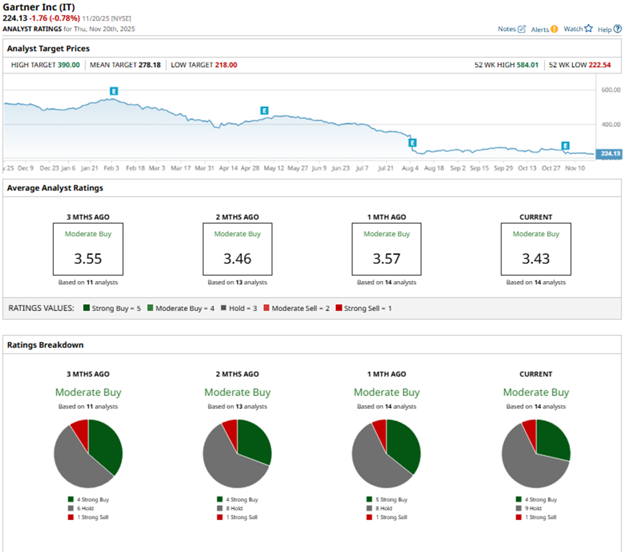
Task: Click the 3 months ago ratings pie chart
Action: click(x=88, y=454)
